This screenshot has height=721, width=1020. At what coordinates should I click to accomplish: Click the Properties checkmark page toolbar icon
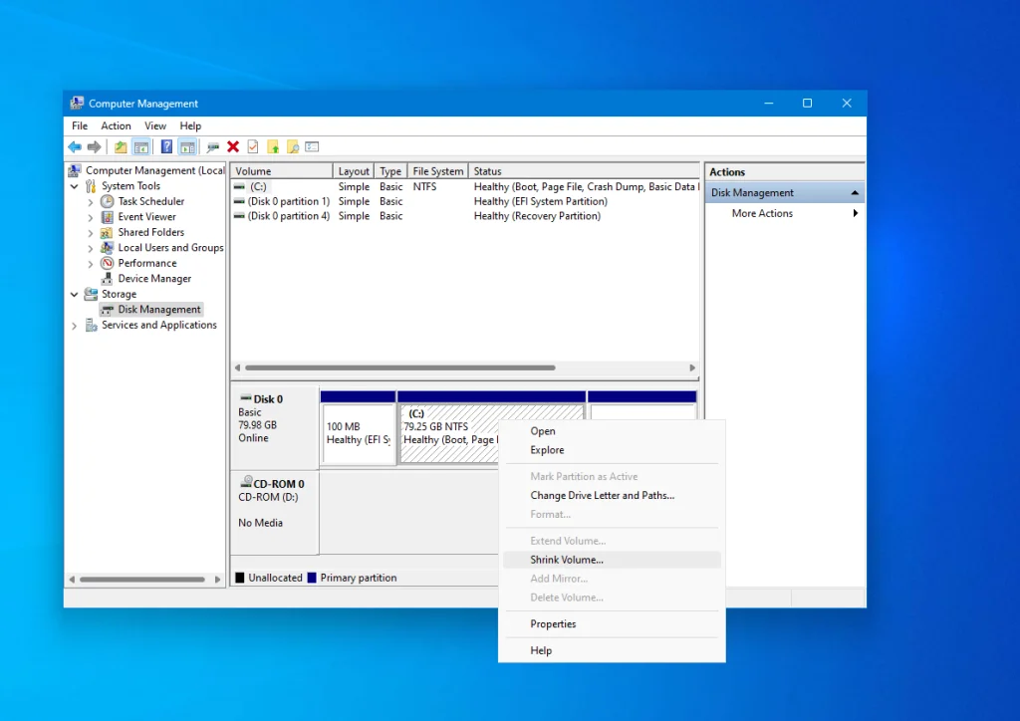pyautogui.click(x=253, y=147)
